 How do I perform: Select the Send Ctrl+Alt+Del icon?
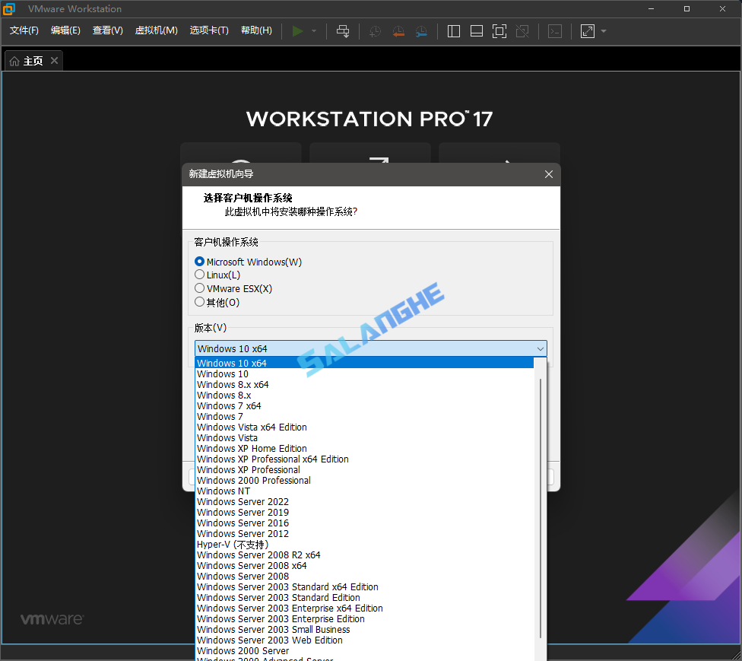(343, 31)
